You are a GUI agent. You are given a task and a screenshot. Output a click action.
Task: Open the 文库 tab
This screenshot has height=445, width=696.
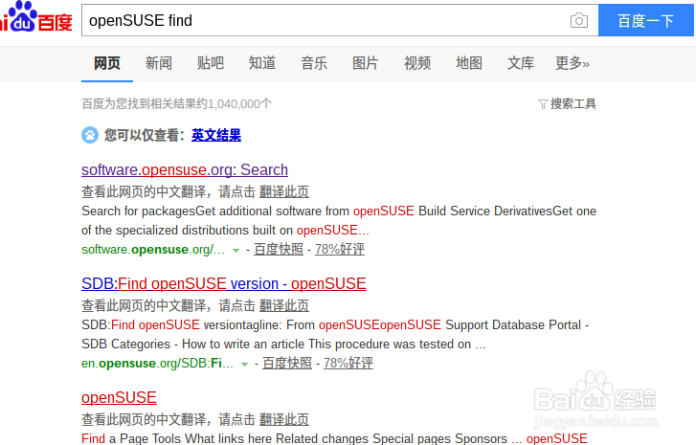point(521,63)
